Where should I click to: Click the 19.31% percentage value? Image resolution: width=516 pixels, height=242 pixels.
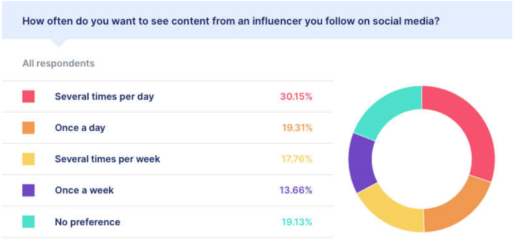pyautogui.click(x=297, y=128)
